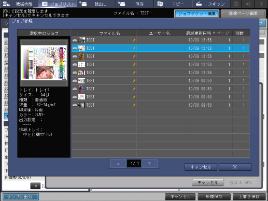Viewport: 268px width, 201px height.
Task: Click pencil icon in fifth TEST row
Action: (x=134, y=73)
